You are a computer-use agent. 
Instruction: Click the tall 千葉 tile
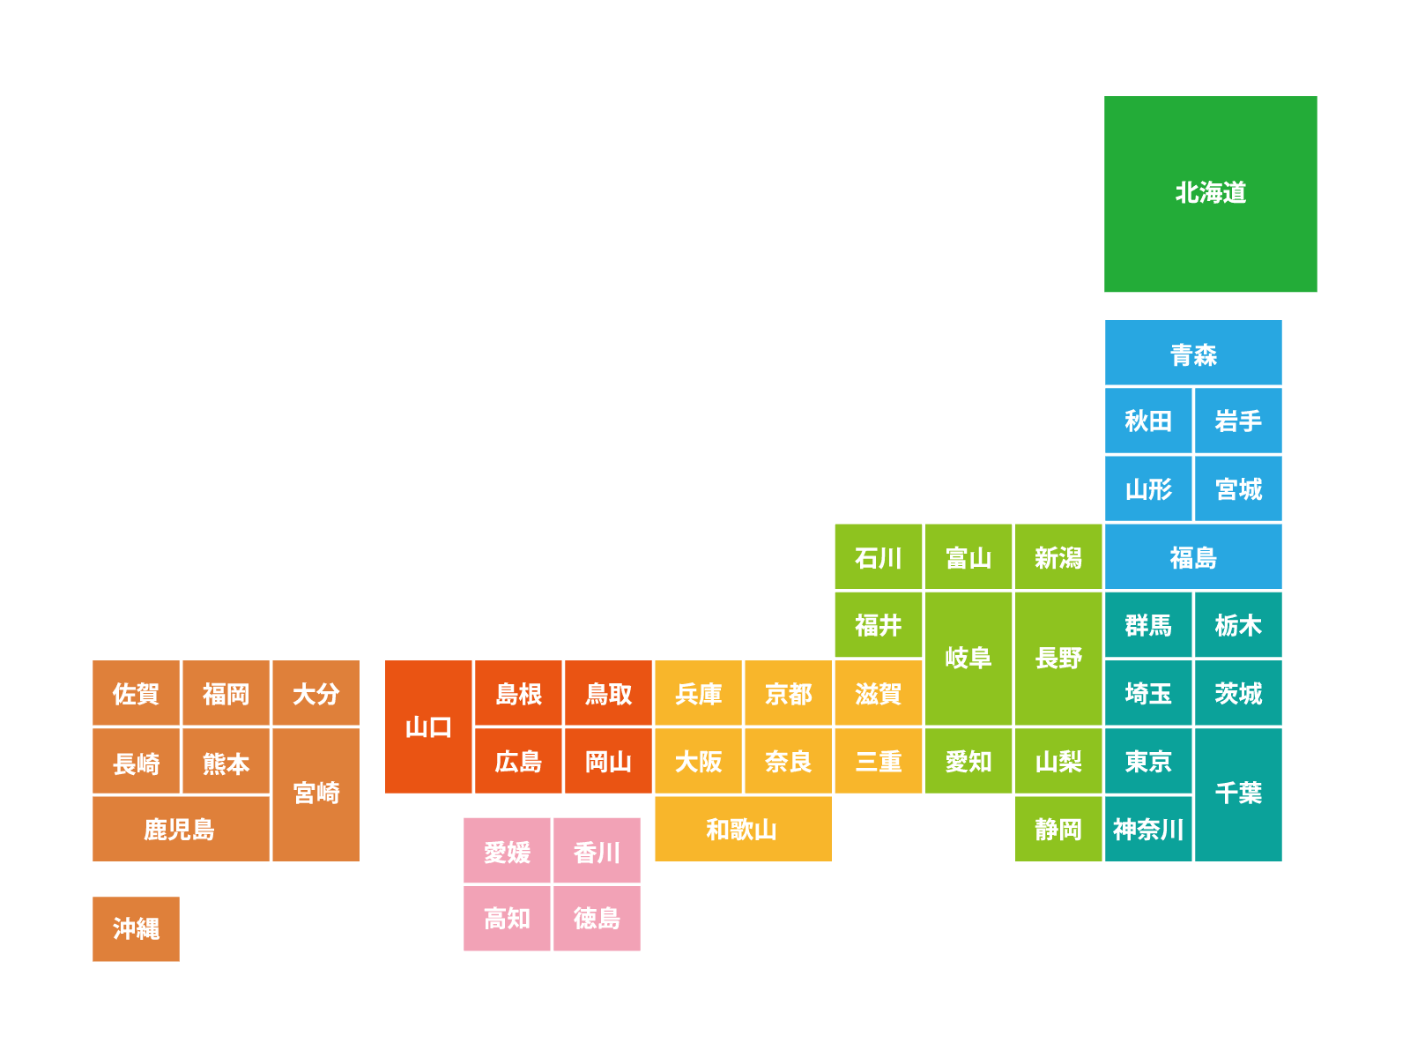tap(1238, 794)
